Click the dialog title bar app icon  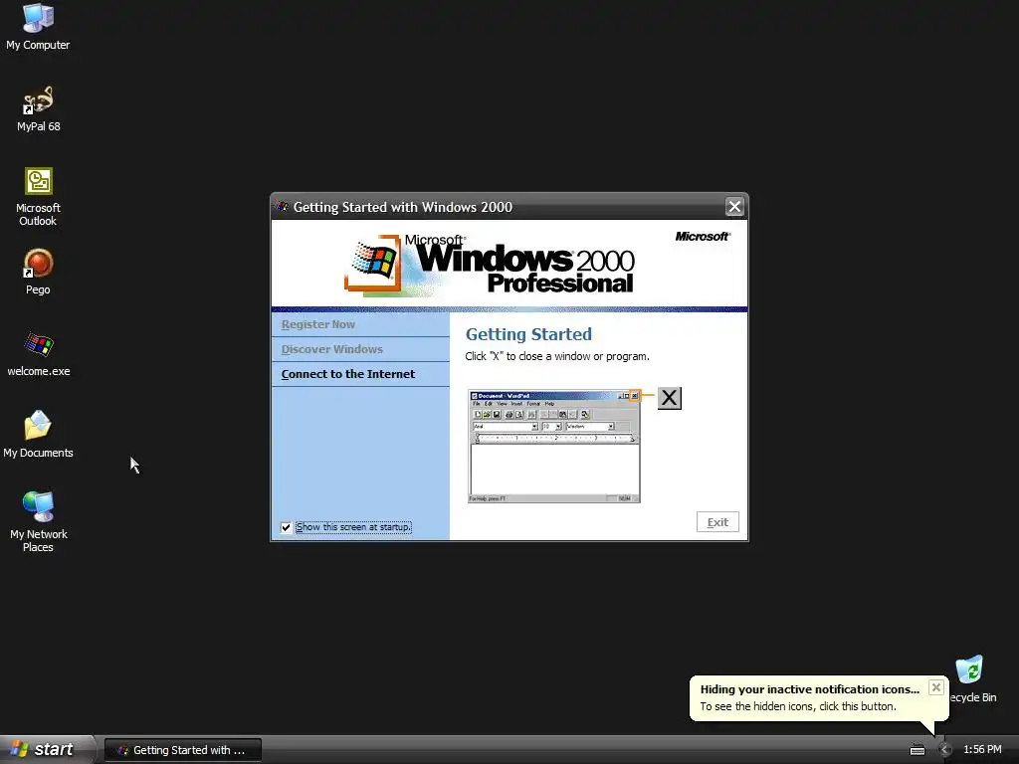(282, 207)
